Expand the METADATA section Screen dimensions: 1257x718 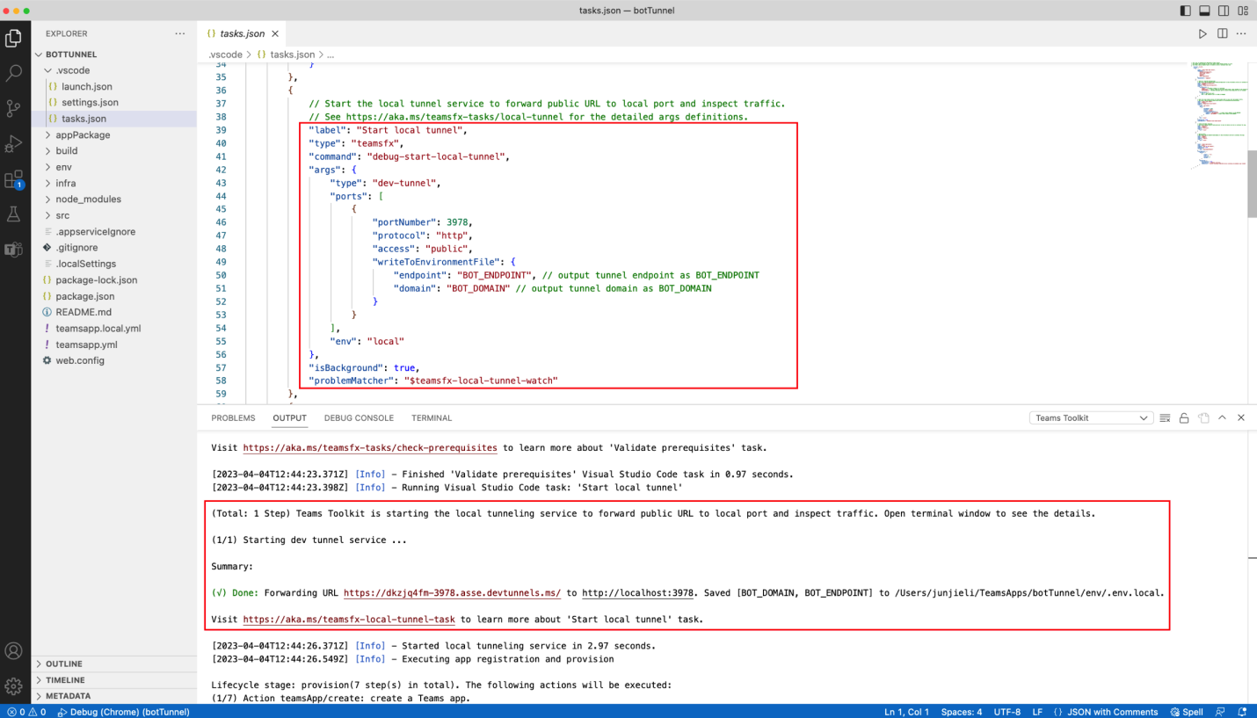pyautogui.click(x=114, y=696)
